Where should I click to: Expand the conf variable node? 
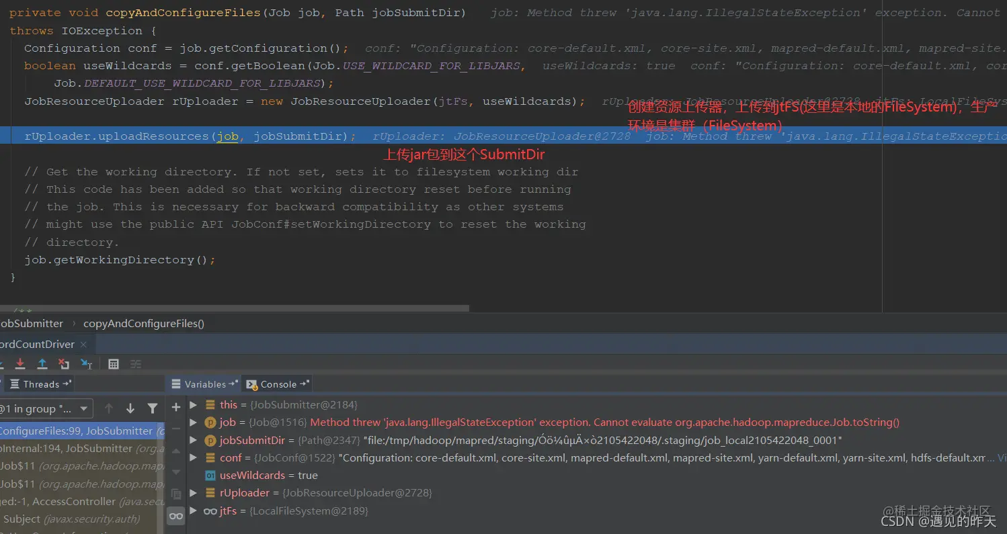click(194, 457)
